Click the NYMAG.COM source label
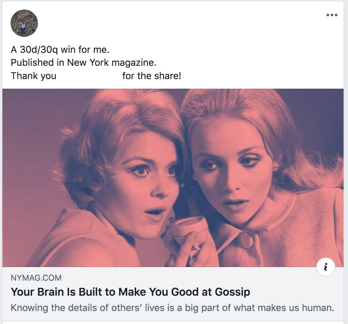This screenshot has height=324, width=348. click(36, 278)
